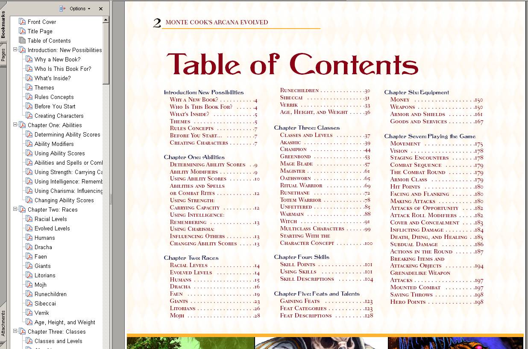
Task: Follow the Totem Warrior contents entry
Action: click(x=325, y=200)
